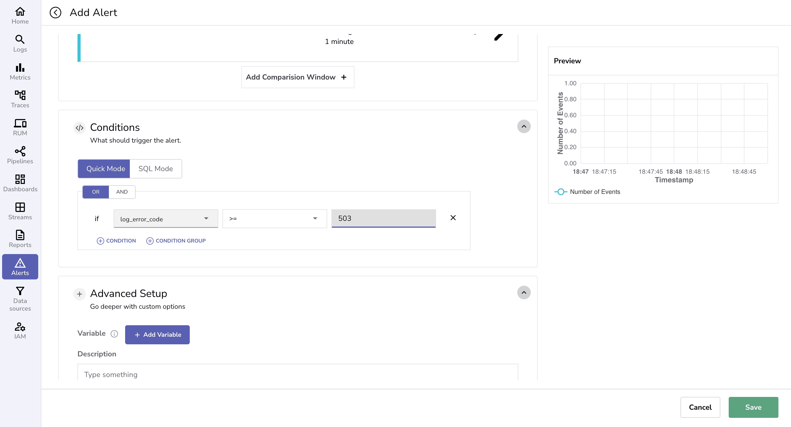Screen dimensions: 791x427
Task: Go back from Add Alert
Action: [x=55, y=13]
